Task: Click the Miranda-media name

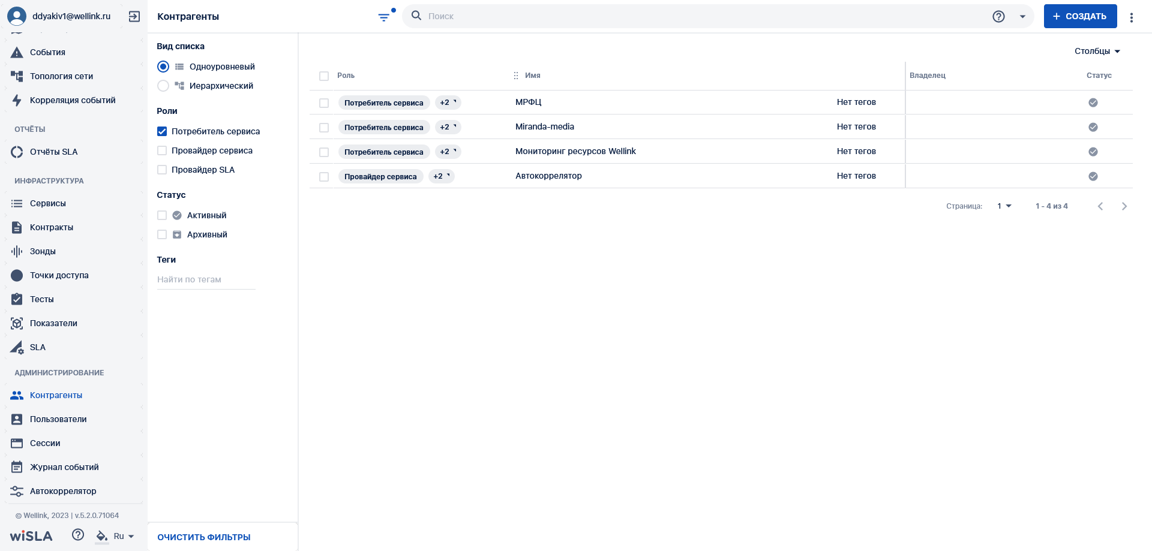Action: pyautogui.click(x=545, y=127)
